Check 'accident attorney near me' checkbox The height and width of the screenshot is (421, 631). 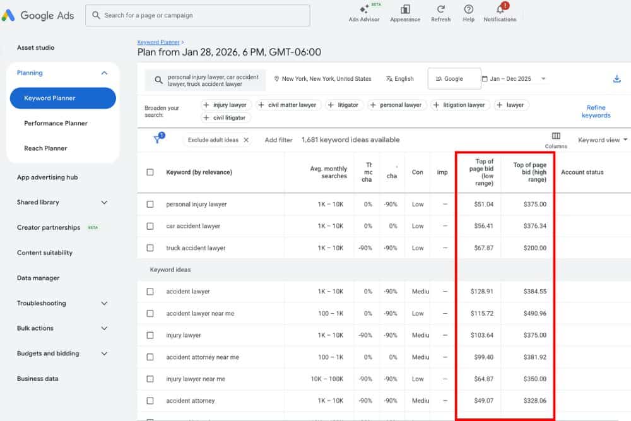150,357
